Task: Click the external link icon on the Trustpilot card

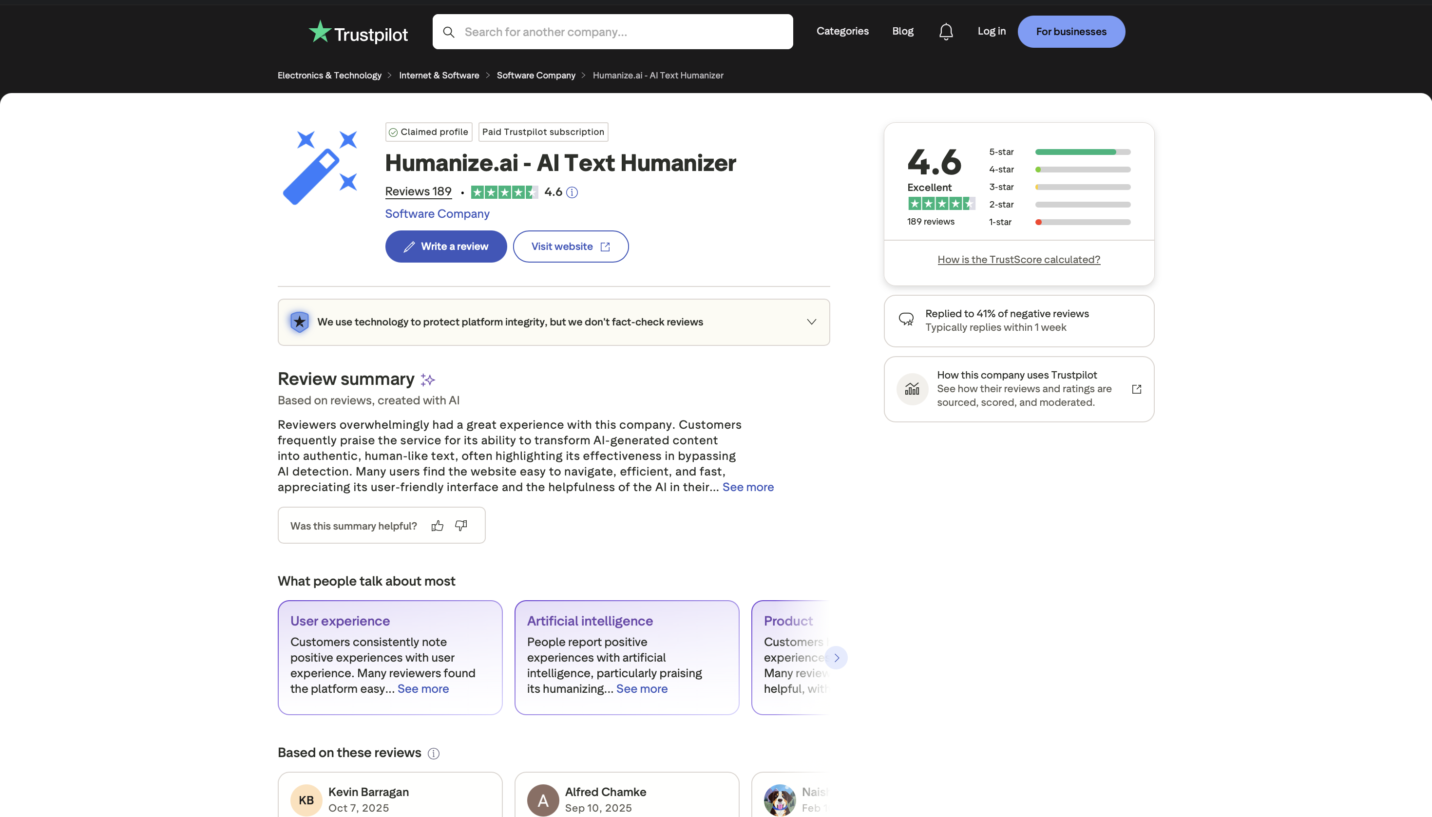Action: tap(1137, 389)
